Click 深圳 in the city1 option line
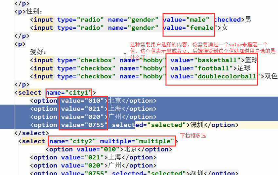Image resolution: width=278 pixels, height=175 pixels. click(x=197, y=125)
